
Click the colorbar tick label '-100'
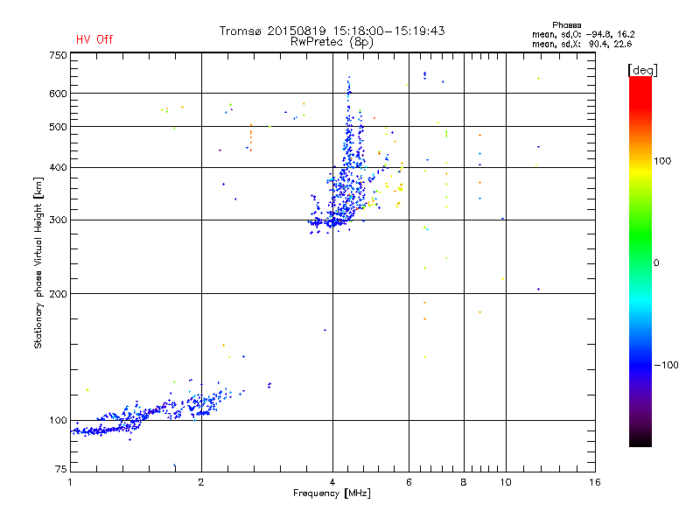coord(666,365)
